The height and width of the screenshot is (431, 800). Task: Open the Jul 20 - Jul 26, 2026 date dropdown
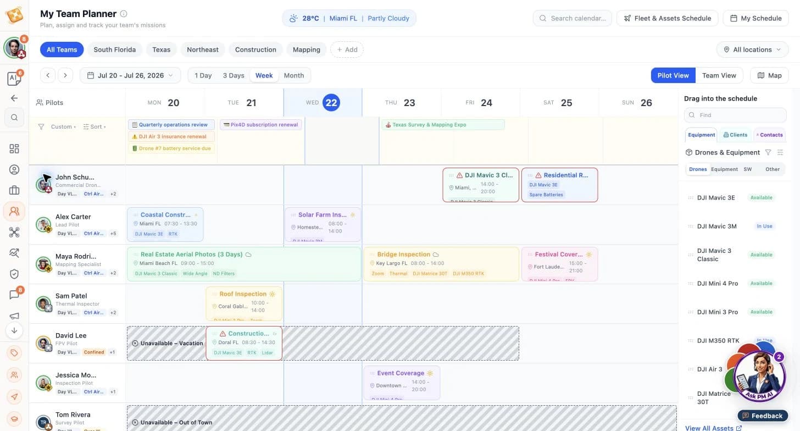click(130, 75)
